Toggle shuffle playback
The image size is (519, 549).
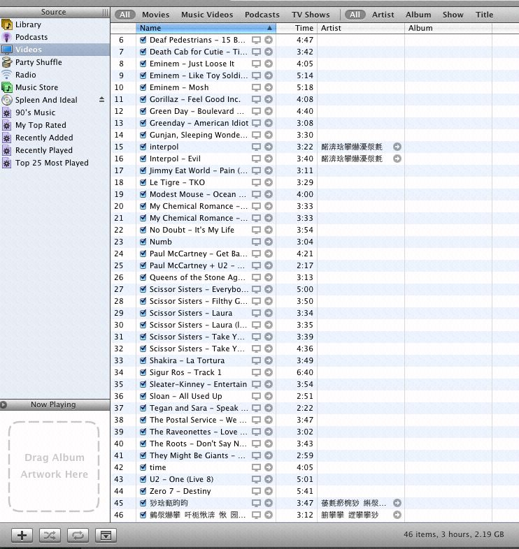pos(50,535)
